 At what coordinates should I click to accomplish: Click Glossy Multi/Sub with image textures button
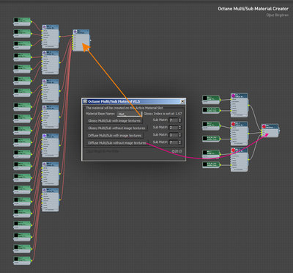[x=114, y=120]
